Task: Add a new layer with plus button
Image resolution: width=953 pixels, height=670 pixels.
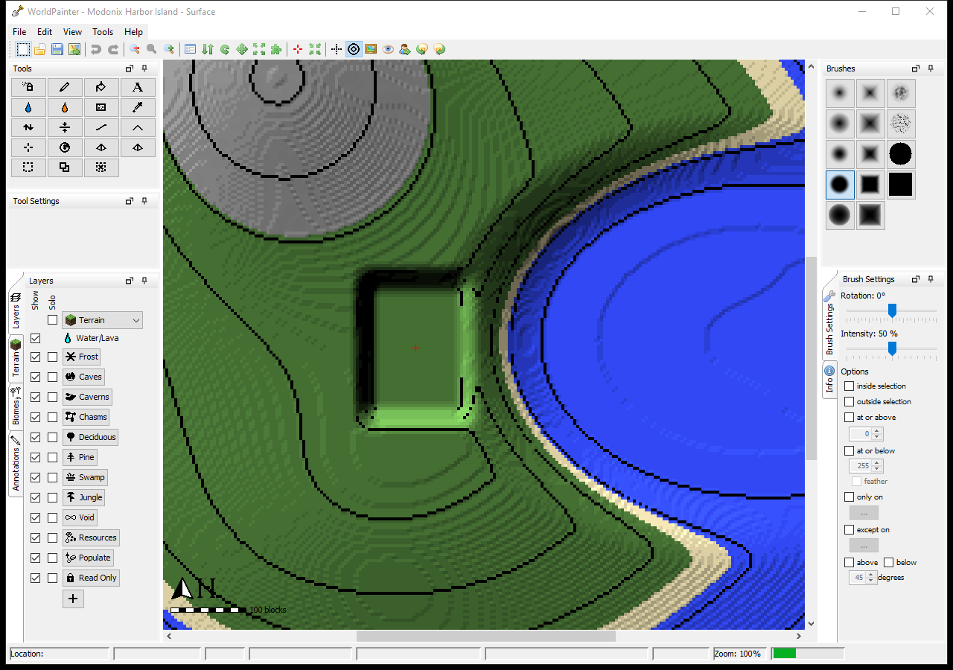Action: 73,599
